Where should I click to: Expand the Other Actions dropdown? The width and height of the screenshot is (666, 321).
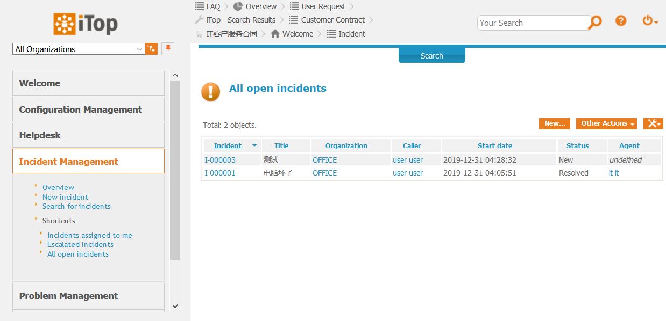click(607, 123)
